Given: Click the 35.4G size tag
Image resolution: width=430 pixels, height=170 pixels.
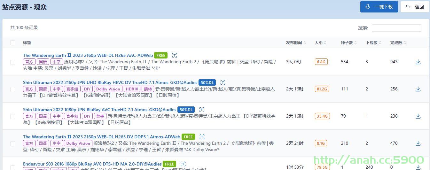Looking at the screenshot, I should click(x=322, y=116).
